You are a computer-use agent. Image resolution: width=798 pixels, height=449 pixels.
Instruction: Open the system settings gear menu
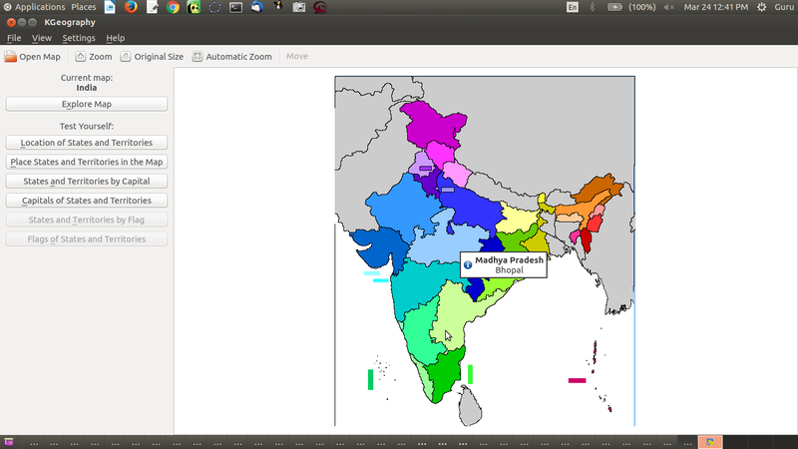[761, 7]
